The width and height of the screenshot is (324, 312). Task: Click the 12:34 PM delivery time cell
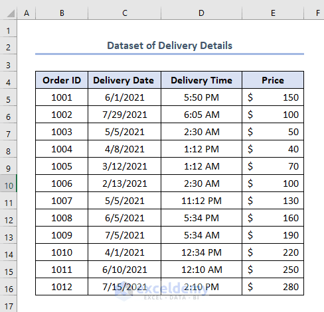point(201,252)
